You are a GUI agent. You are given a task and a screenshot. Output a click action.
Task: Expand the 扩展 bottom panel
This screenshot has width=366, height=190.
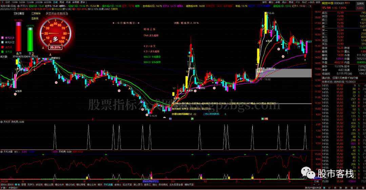[3, 188]
